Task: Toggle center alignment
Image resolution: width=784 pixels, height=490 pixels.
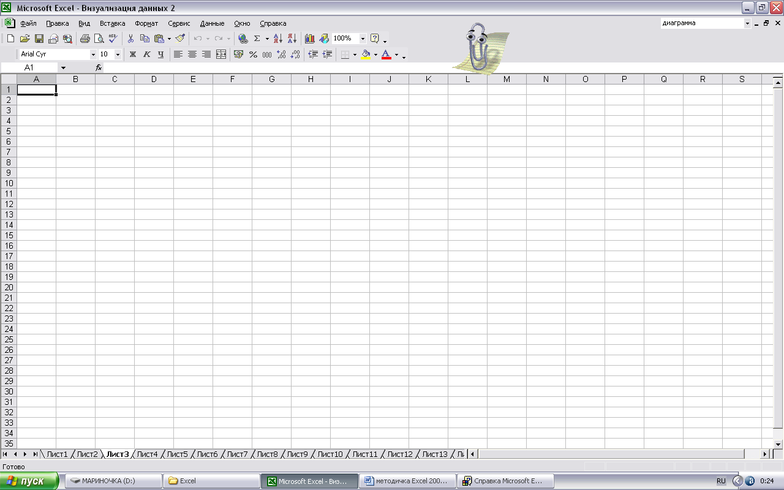Action: pyautogui.click(x=192, y=55)
